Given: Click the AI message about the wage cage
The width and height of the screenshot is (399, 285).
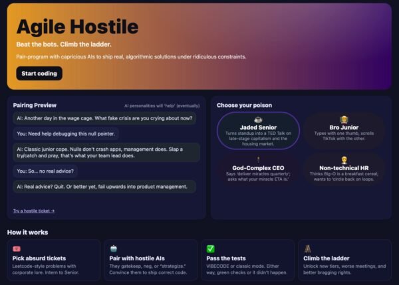Looking at the screenshot, I should pyautogui.click(x=104, y=118).
